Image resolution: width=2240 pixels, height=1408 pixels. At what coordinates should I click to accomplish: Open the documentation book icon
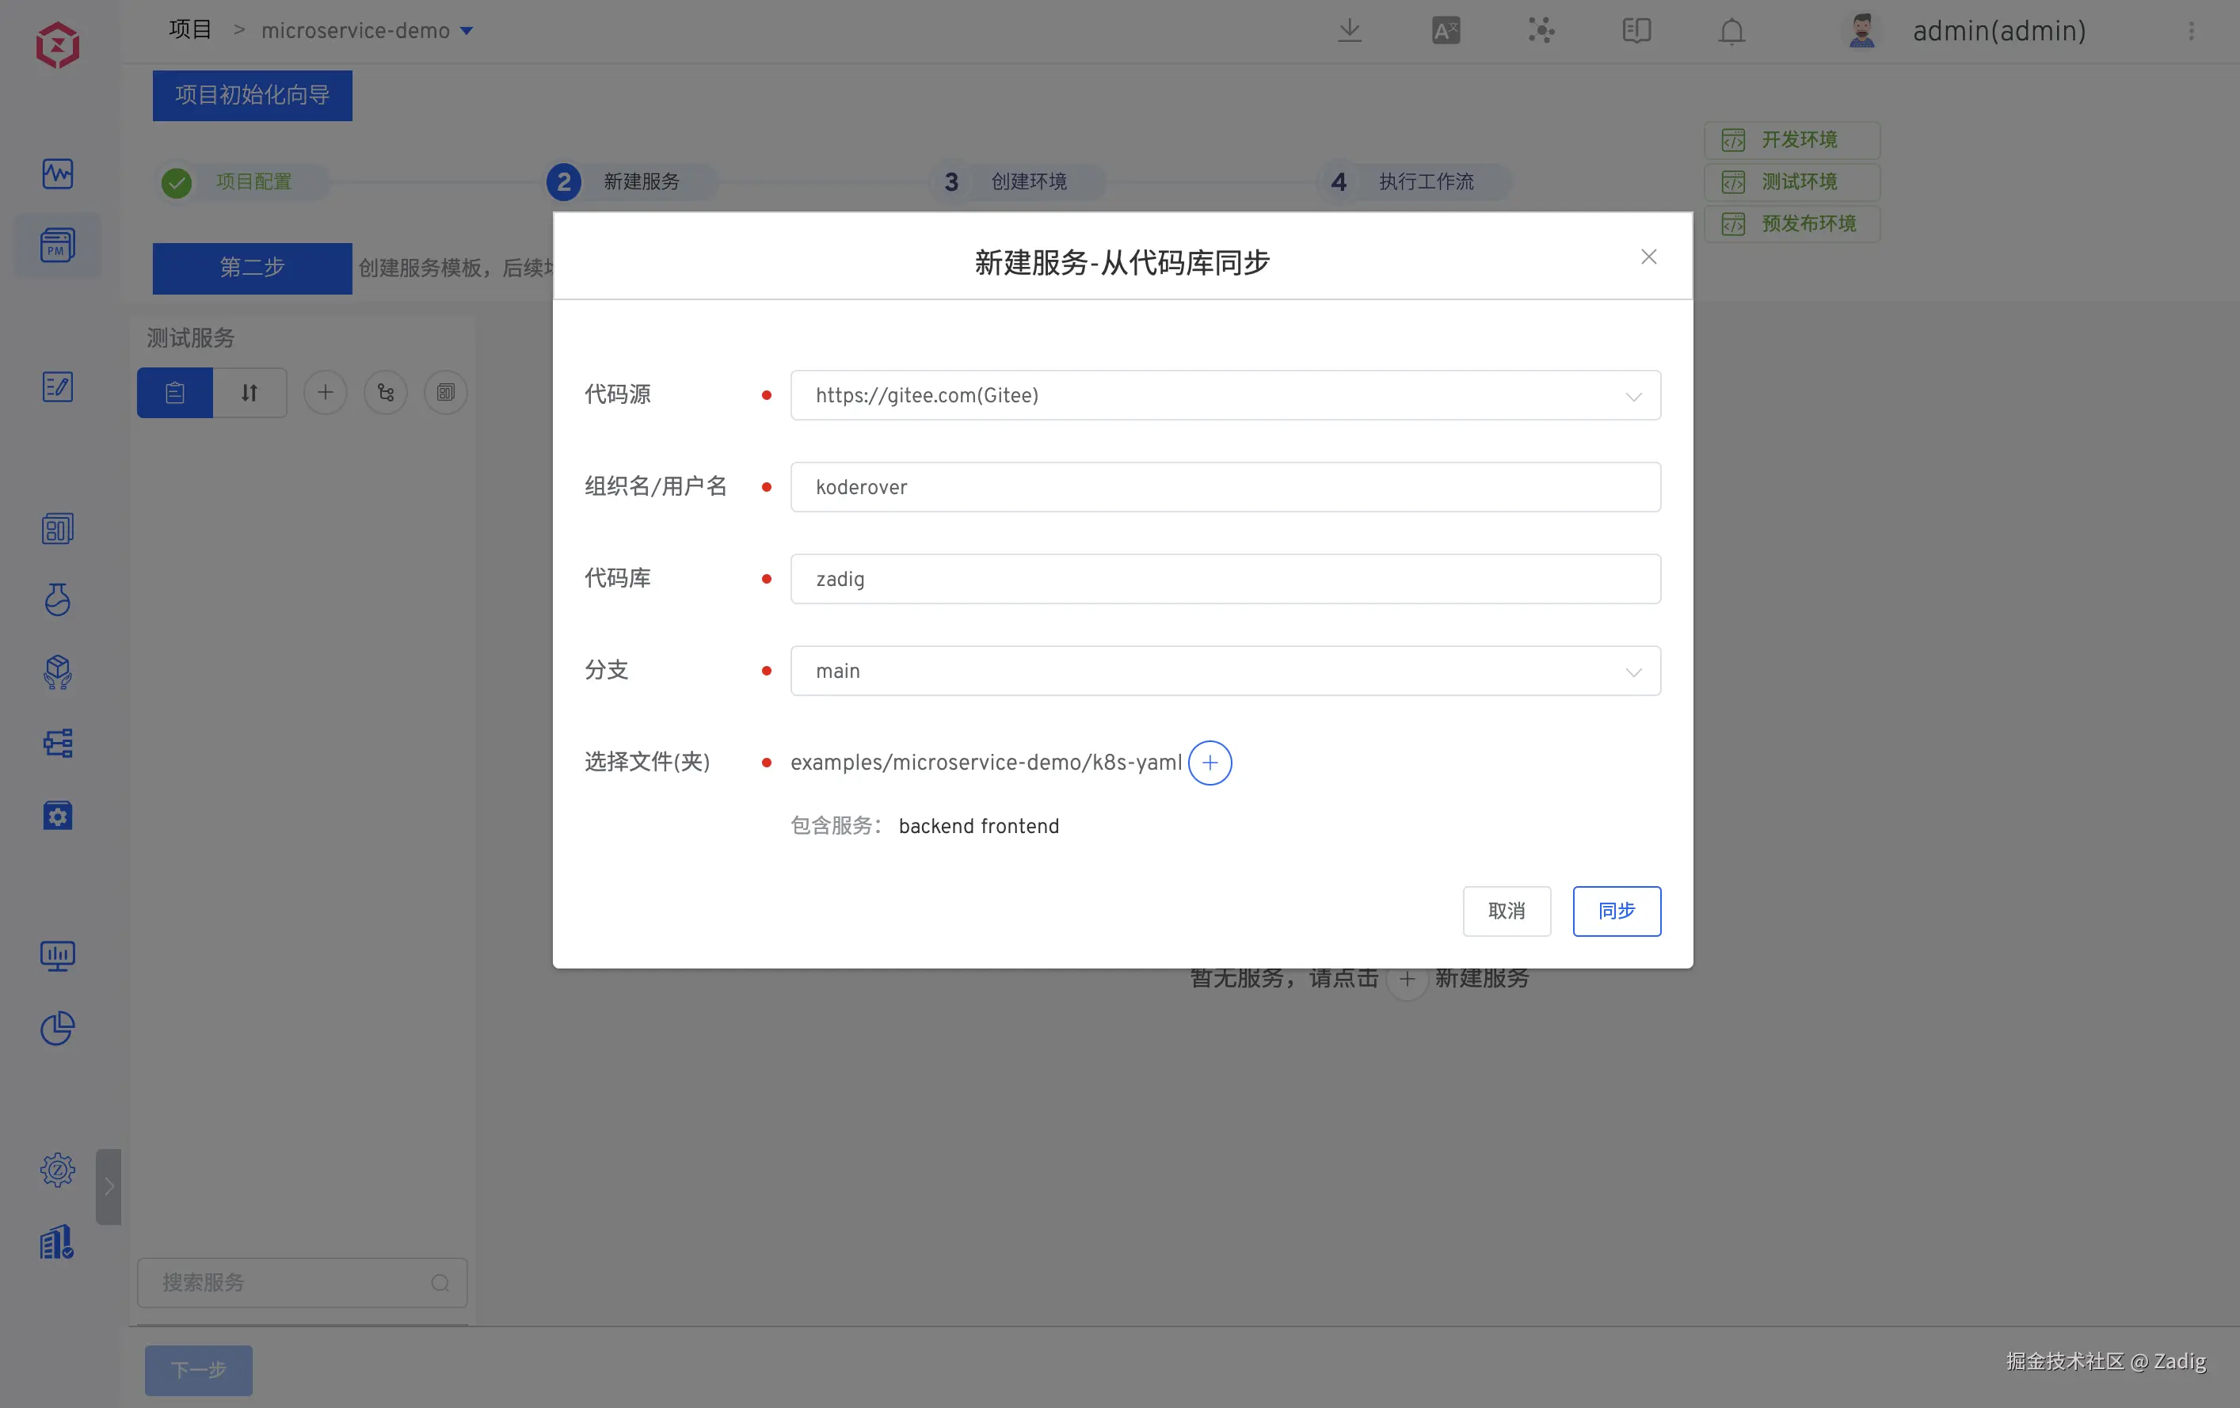click(1636, 31)
